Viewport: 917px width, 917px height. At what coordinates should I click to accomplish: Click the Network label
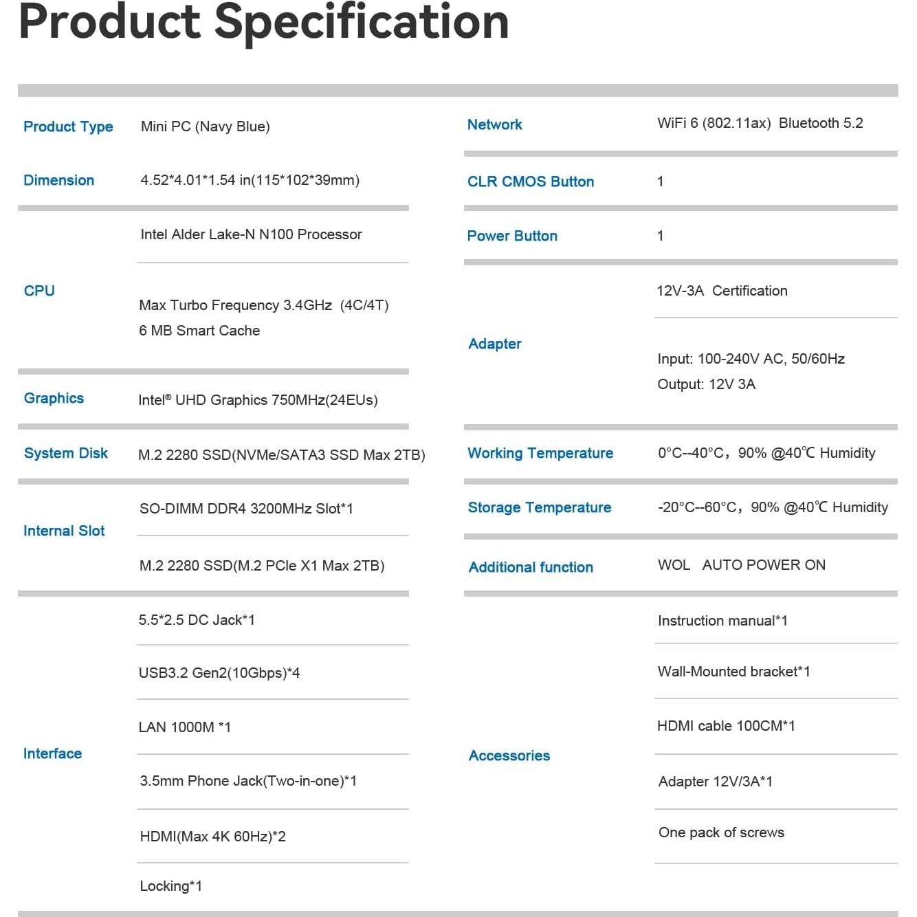pyautogui.click(x=494, y=124)
